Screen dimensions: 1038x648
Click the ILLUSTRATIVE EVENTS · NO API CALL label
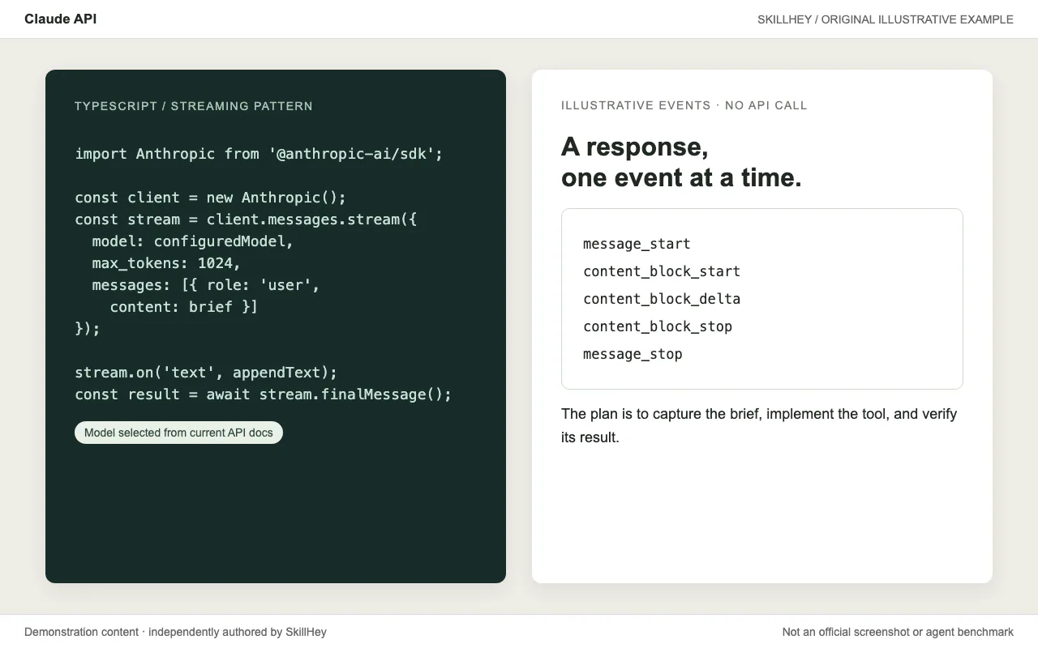pyautogui.click(x=684, y=105)
